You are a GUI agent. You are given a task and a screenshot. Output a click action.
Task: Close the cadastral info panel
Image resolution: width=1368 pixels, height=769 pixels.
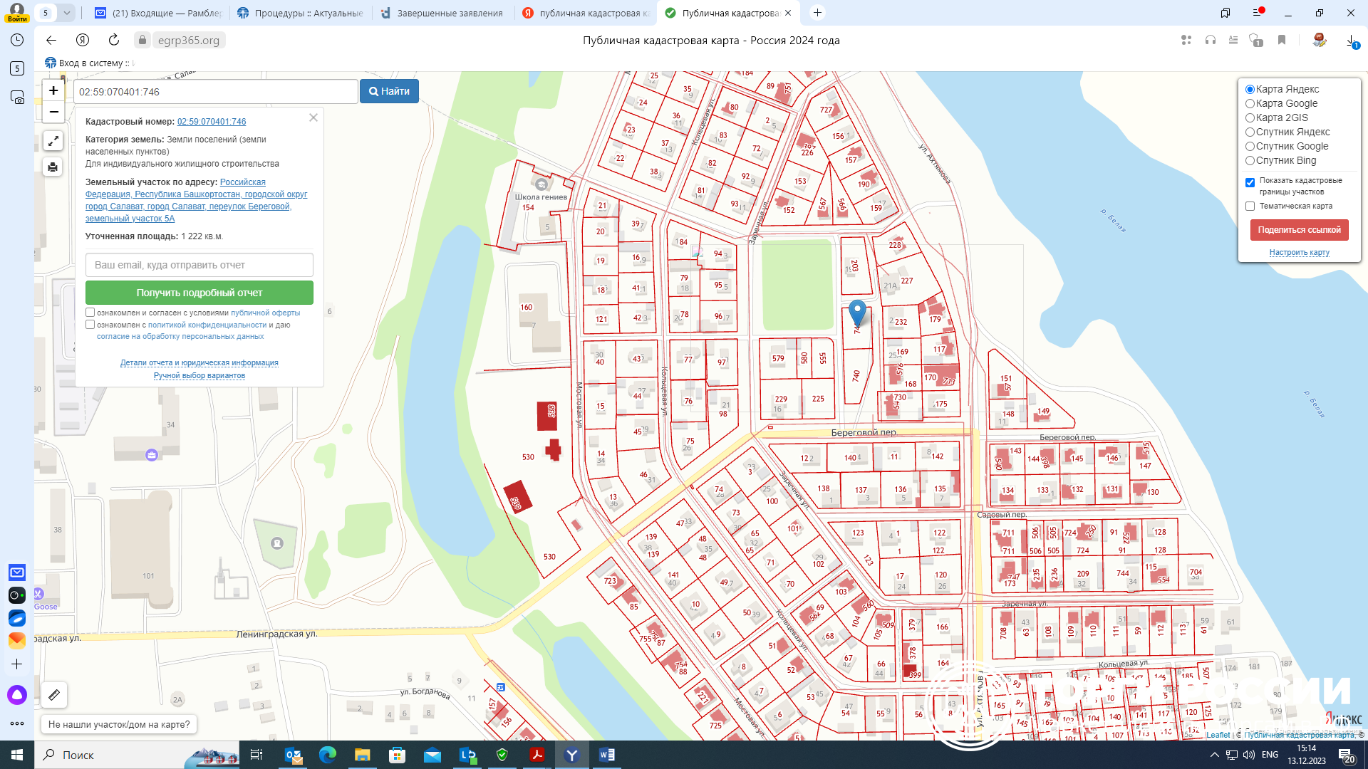(313, 117)
